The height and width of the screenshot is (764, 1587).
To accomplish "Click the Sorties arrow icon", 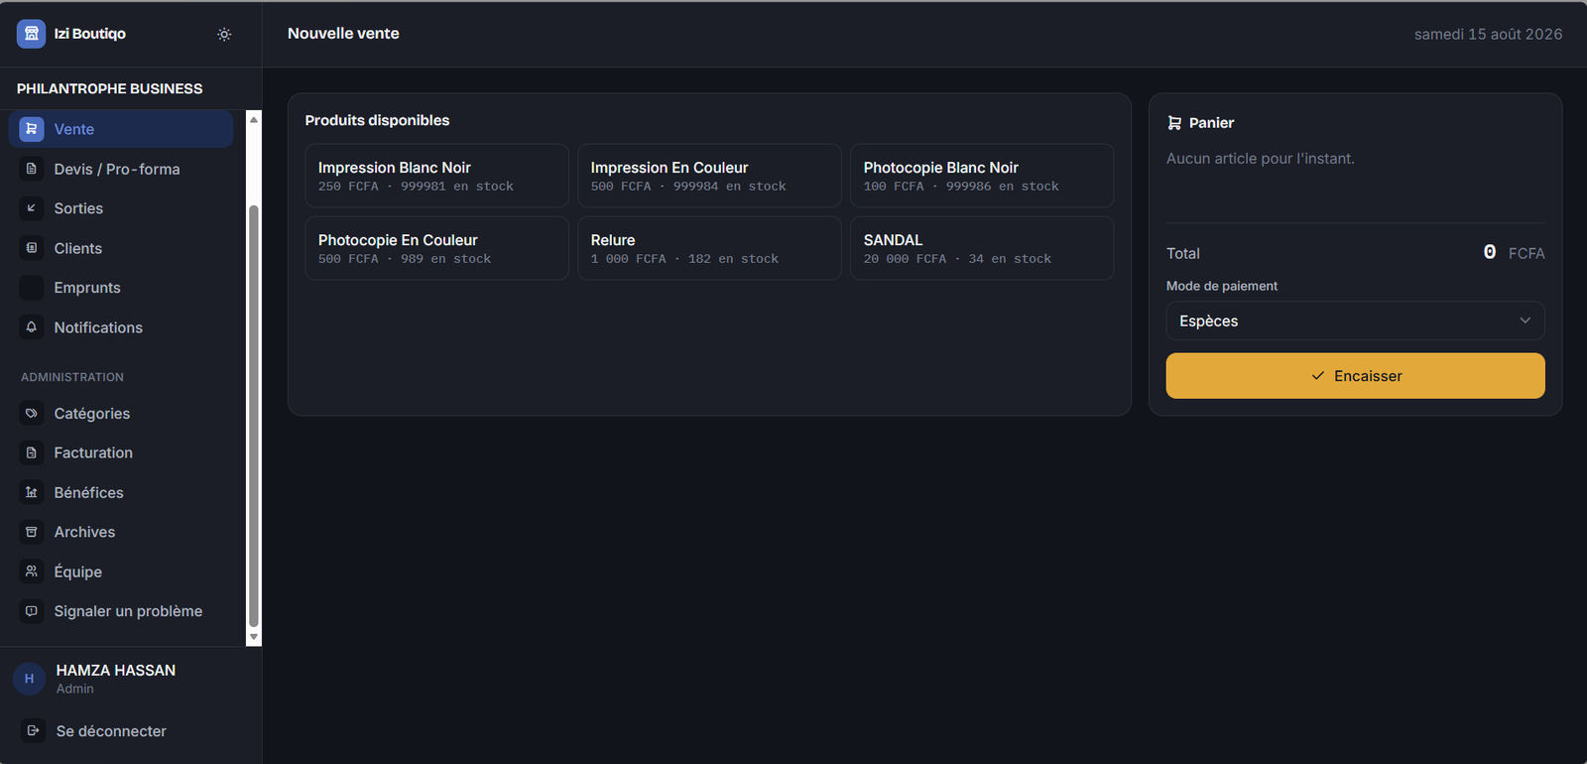I will 32,208.
